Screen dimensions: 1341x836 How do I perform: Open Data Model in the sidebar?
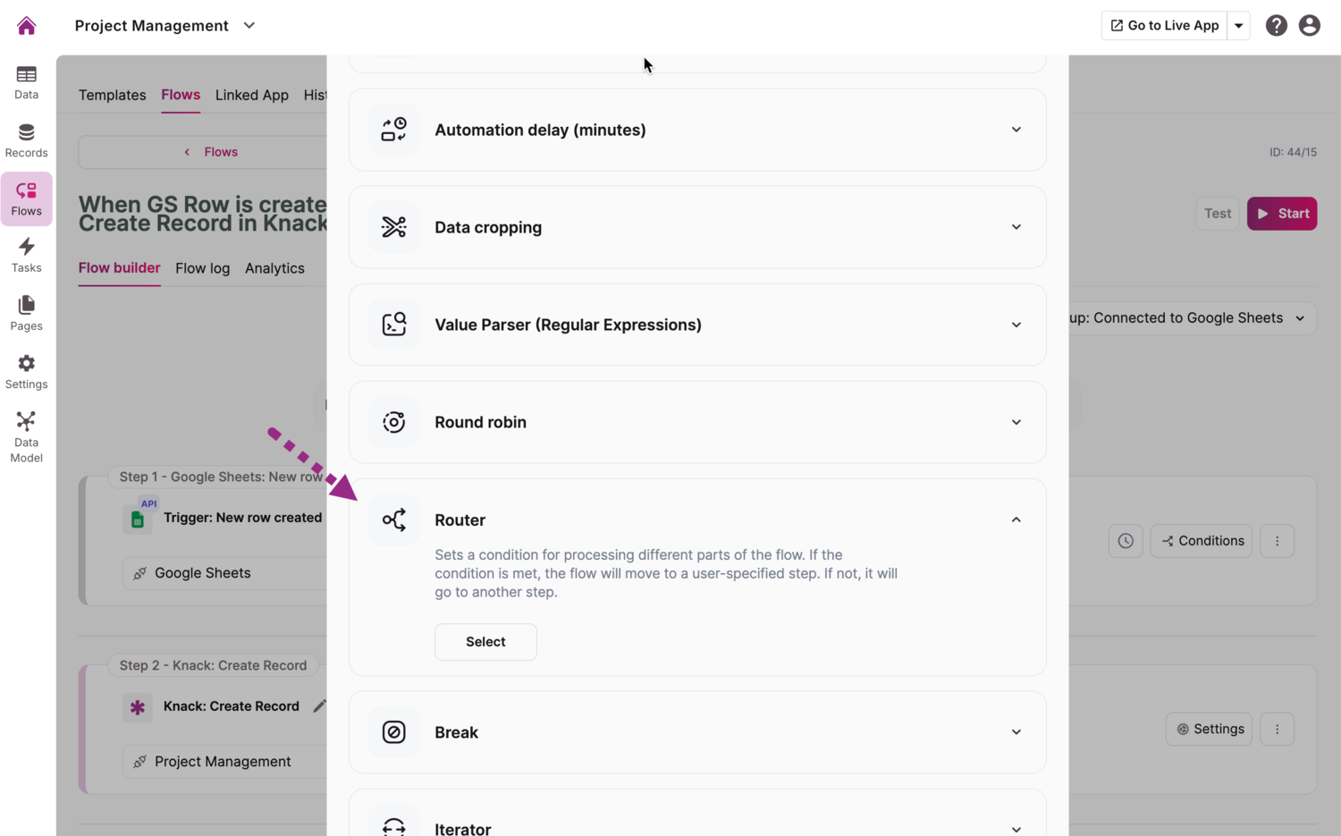[x=27, y=437]
